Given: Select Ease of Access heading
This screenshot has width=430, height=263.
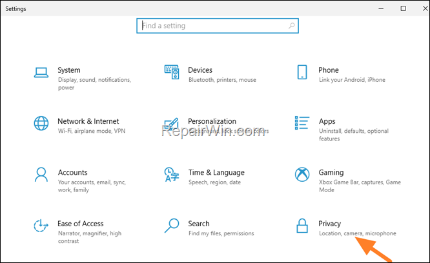Looking at the screenshot, I should 81,224.
